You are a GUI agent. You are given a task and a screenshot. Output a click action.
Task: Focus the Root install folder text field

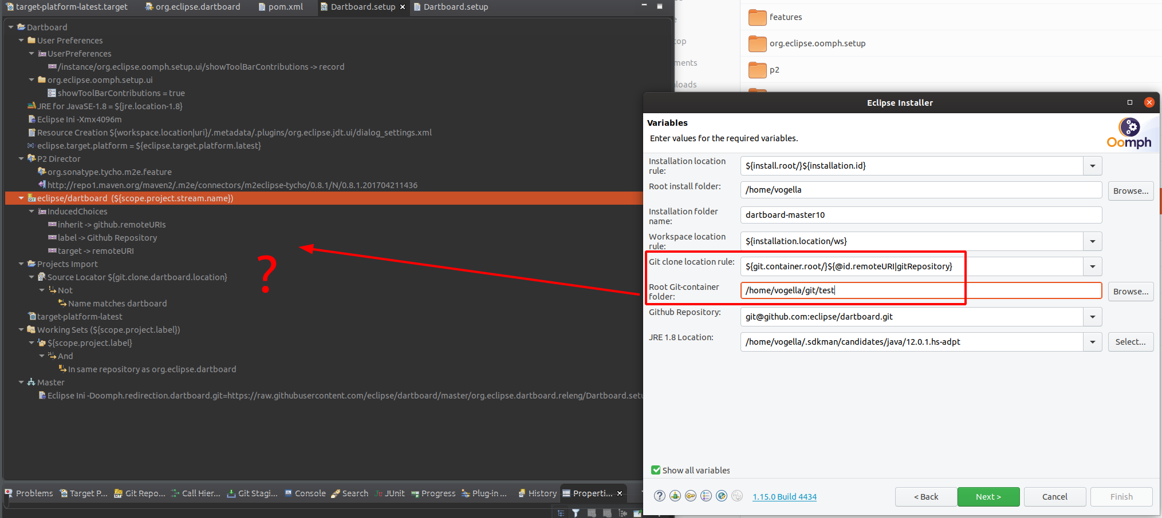coord(921,190)
